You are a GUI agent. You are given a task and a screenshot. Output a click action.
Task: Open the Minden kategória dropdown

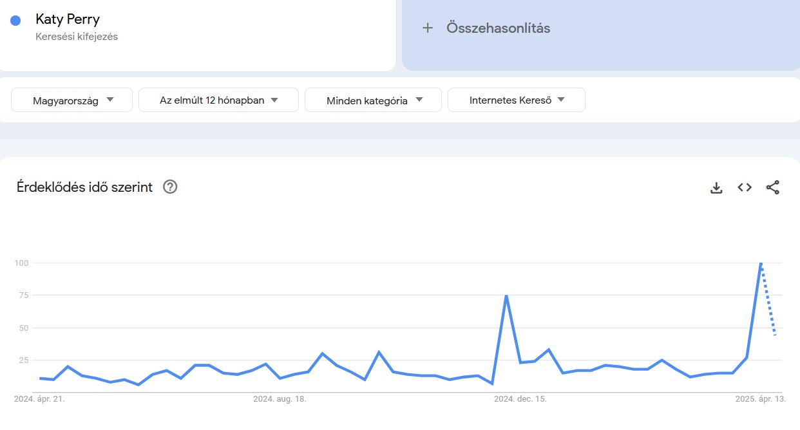(x=373, y=100)
